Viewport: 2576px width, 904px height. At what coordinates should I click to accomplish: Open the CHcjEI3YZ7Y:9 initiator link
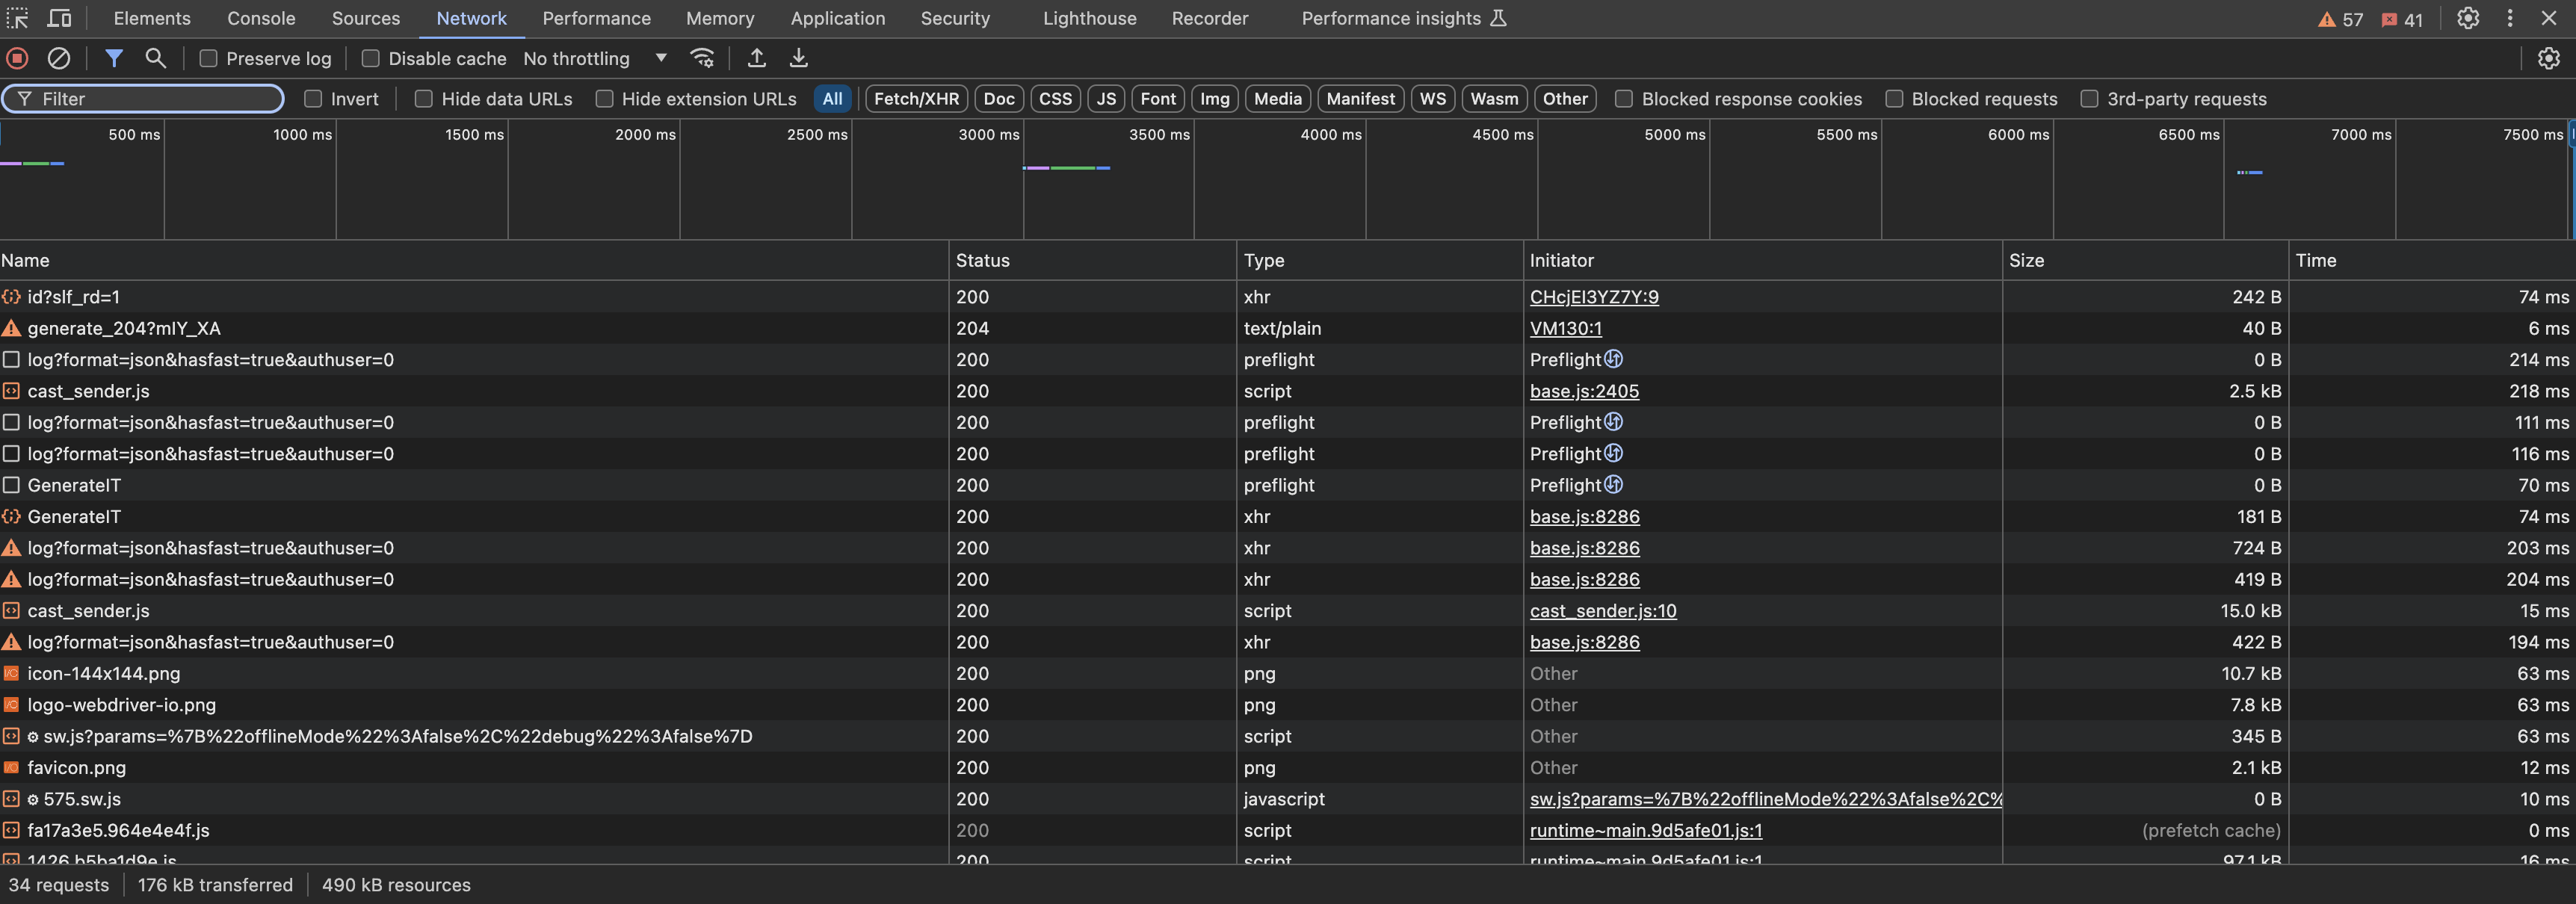1594,297
